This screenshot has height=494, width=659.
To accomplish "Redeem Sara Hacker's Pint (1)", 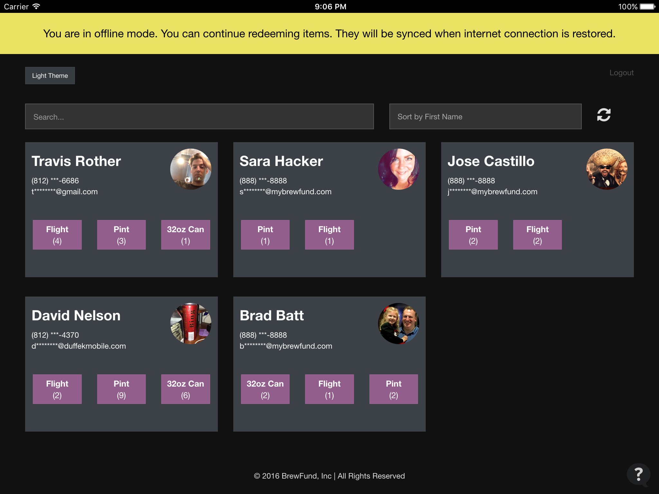I will [265, 235].
